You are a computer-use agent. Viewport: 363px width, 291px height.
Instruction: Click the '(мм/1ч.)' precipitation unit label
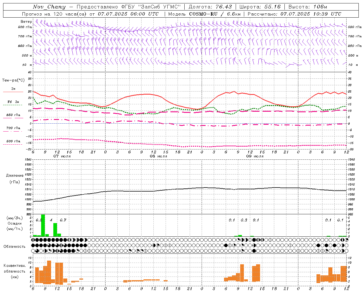[x=15, y=229]
